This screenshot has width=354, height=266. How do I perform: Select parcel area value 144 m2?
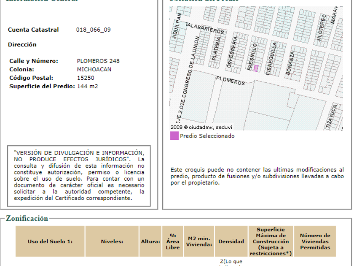(88, 87)
